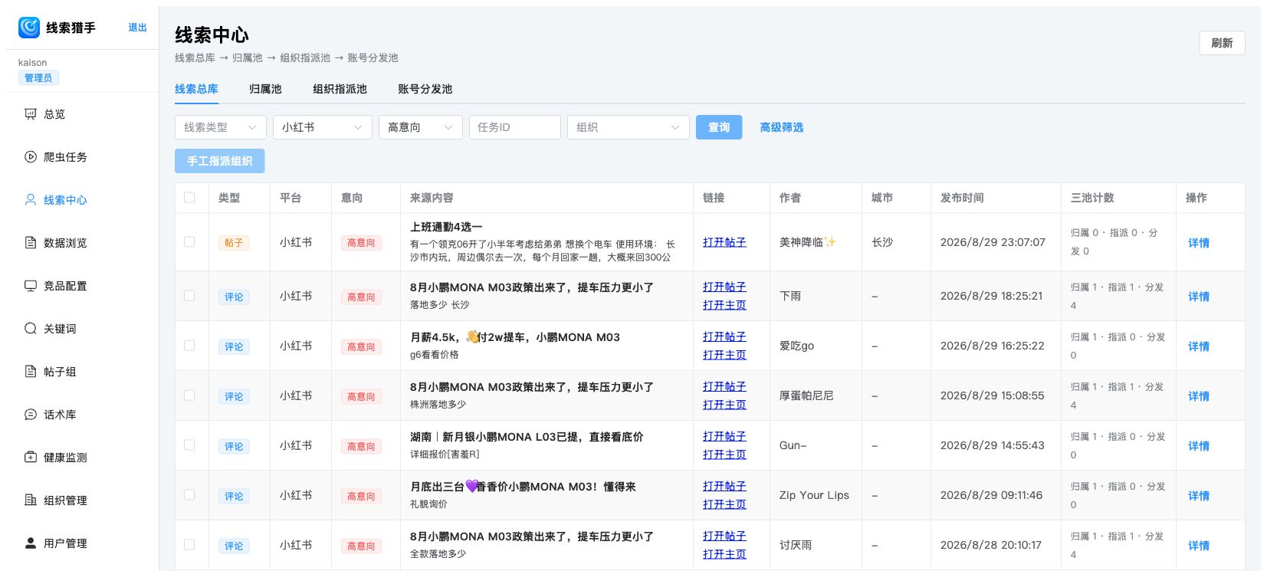The height and width of the screenshot is (571, 1267).
Task: Click the 组织管理 building icon
Action: (31, 500)
